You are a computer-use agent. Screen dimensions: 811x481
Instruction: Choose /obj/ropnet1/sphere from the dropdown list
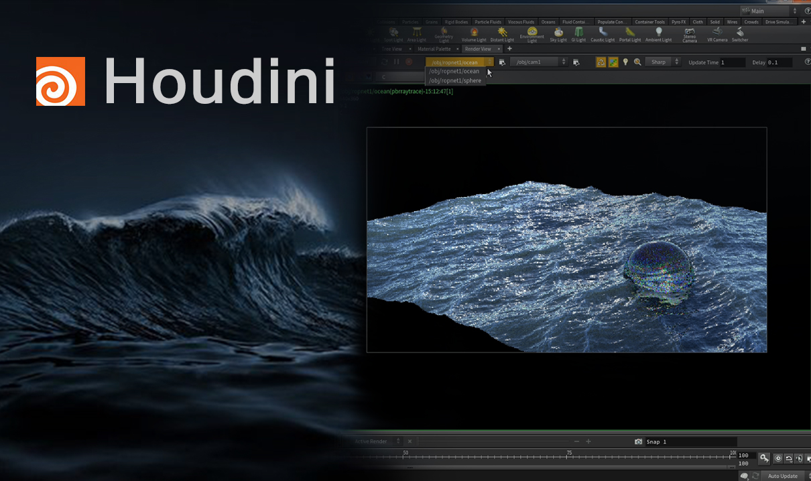pyautogui.click(x=455, y=80)
